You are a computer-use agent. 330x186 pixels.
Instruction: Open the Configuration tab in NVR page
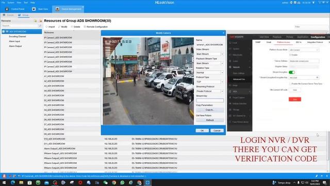click(318, 37)
